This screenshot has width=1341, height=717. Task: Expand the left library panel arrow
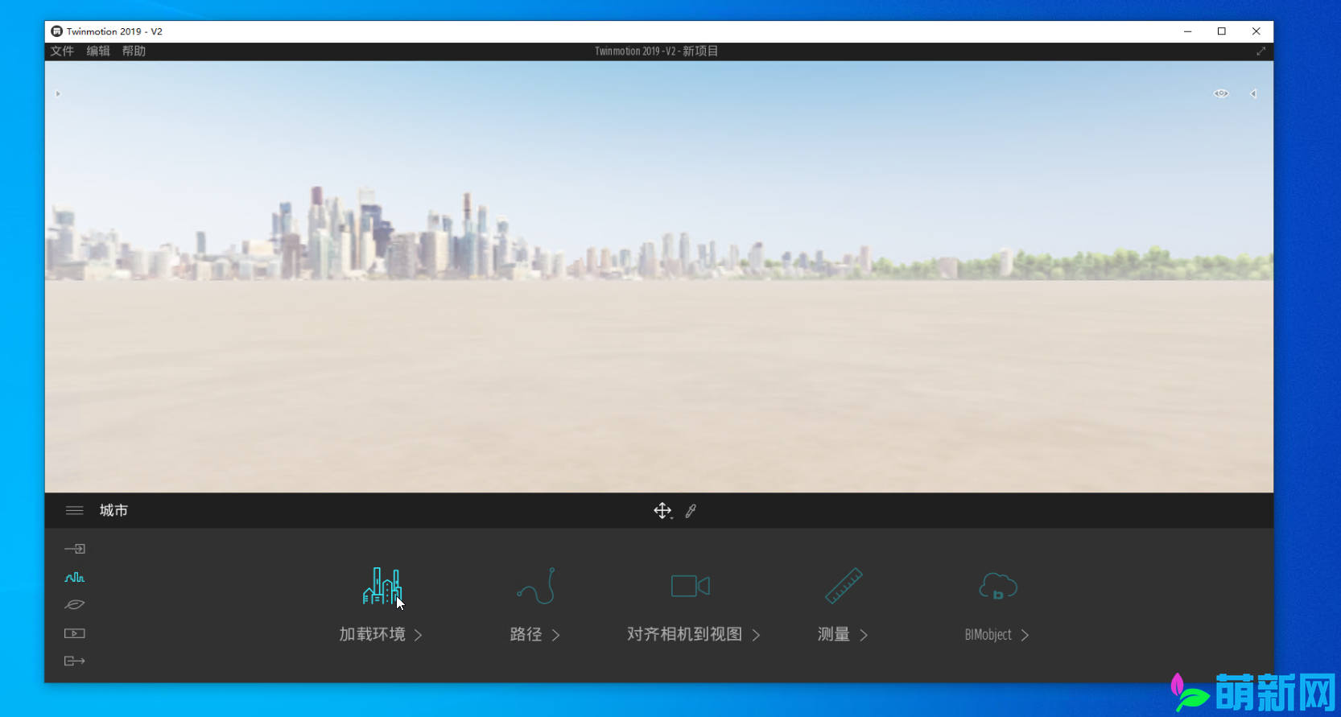pos(58,93)
